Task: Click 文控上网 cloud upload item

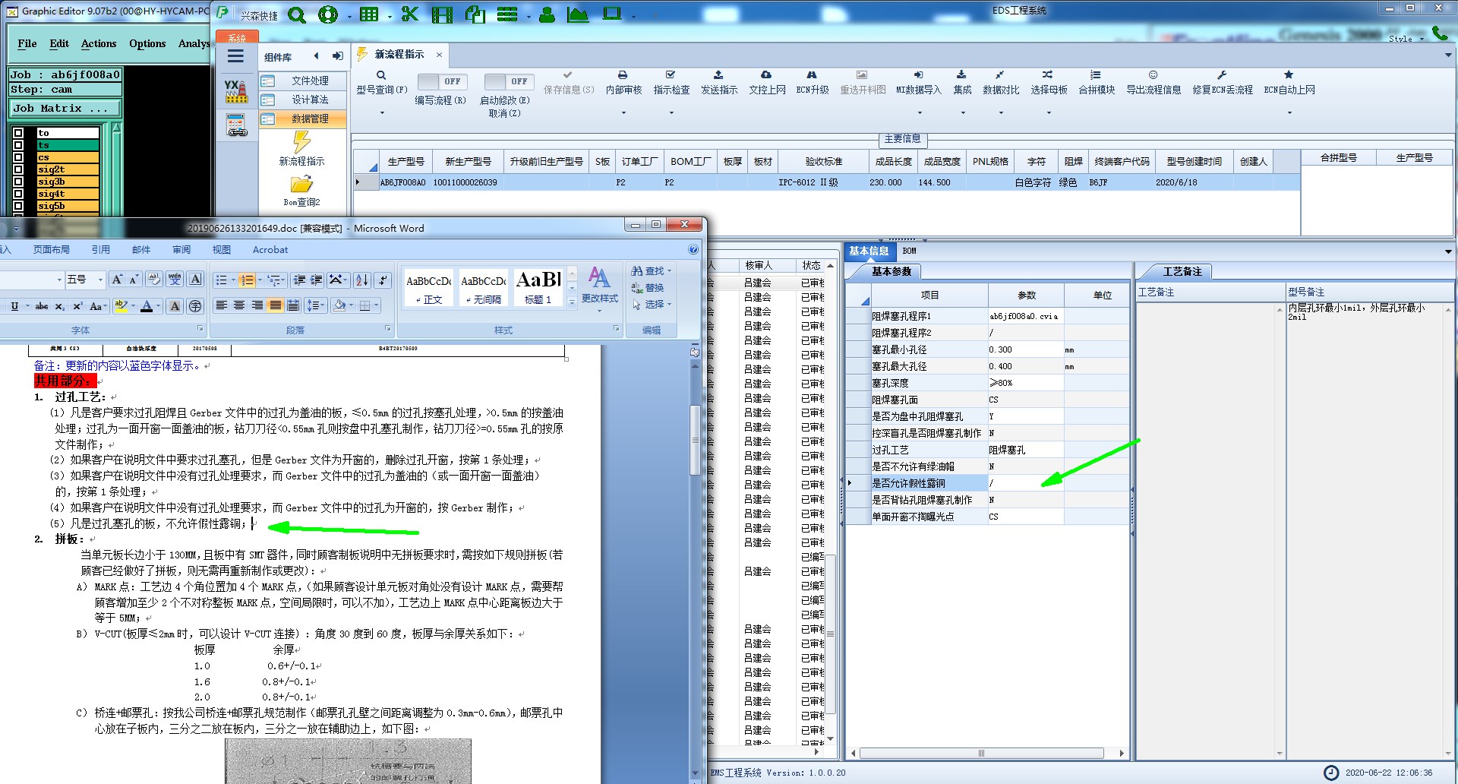Action: coord(767,82)
